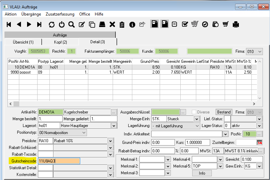270x180 pixels.
Task: Show info via the round i icon
Action: (x=132, y=24)
